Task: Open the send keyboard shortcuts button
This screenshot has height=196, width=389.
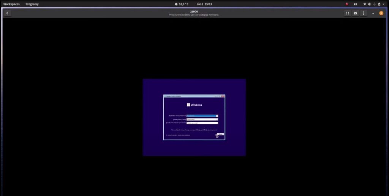Action: [355, 13]
